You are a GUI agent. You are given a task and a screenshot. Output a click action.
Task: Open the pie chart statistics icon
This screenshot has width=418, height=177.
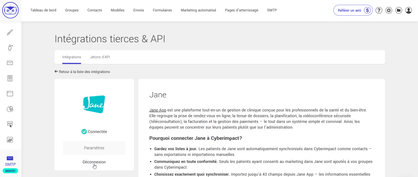pos(10,109)
